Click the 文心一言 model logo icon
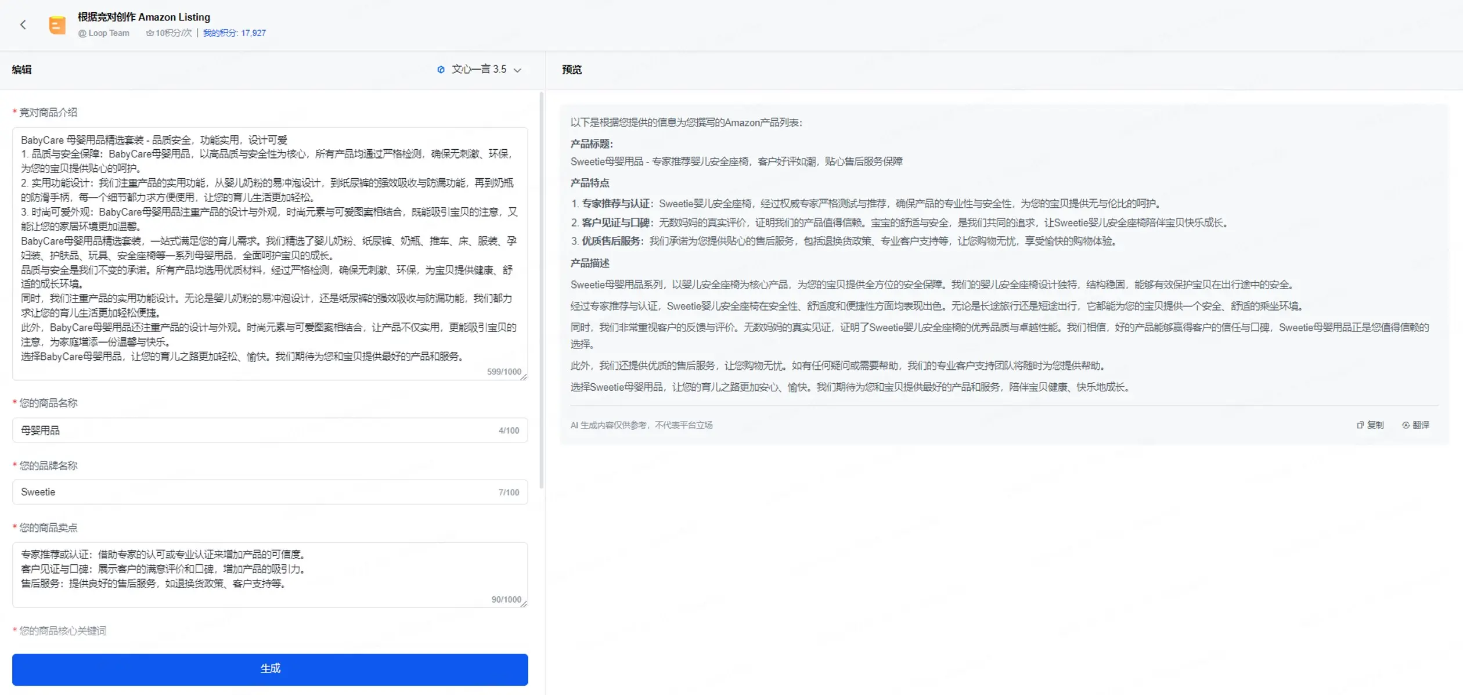 point(441,70)
